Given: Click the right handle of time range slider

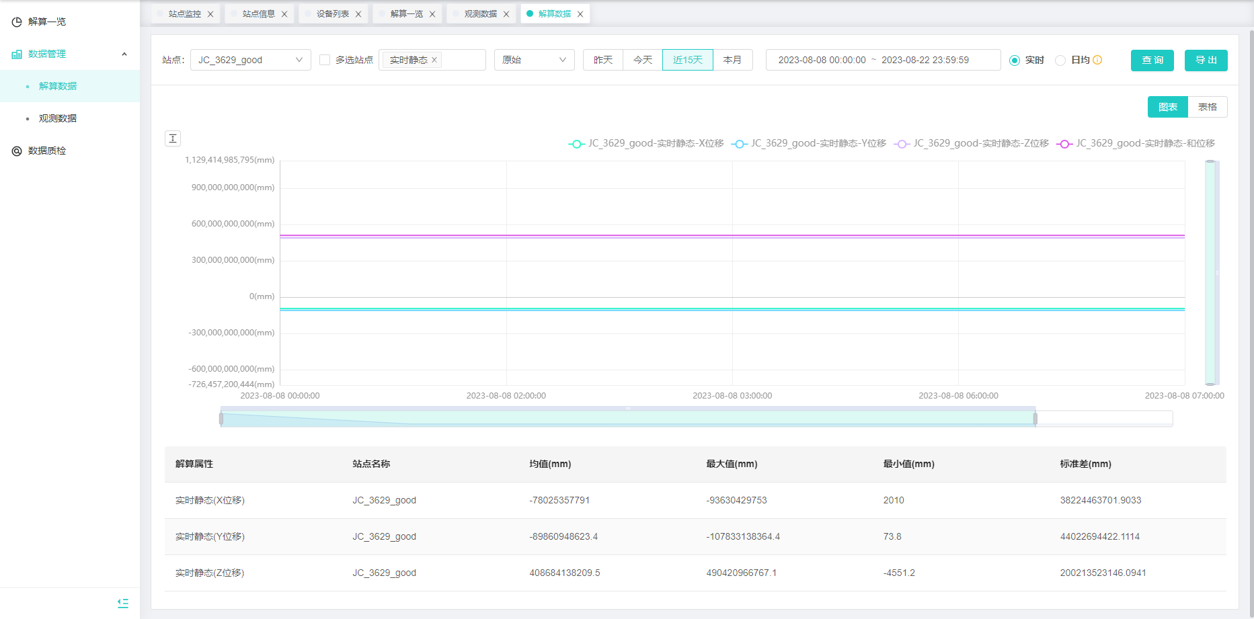Looking at the screenshot, I should click(x=1035, y=419).
